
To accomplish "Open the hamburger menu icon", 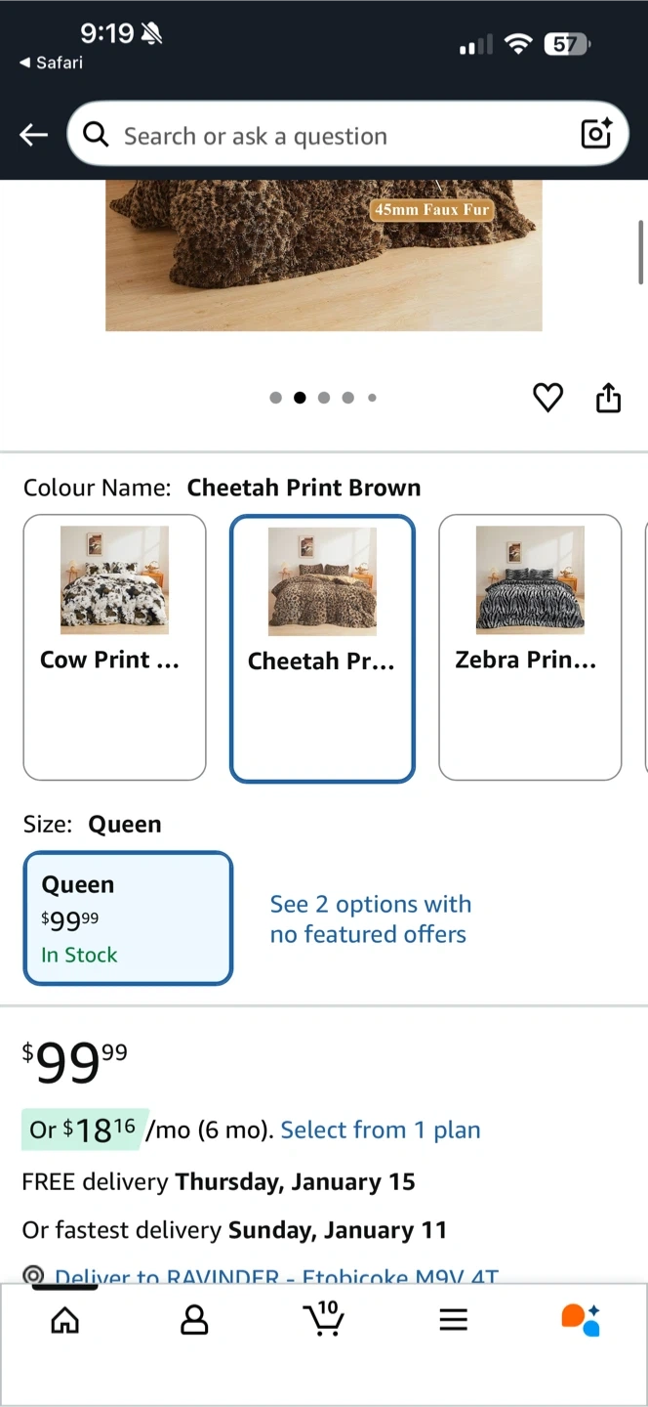I will tap(453, 1320).
